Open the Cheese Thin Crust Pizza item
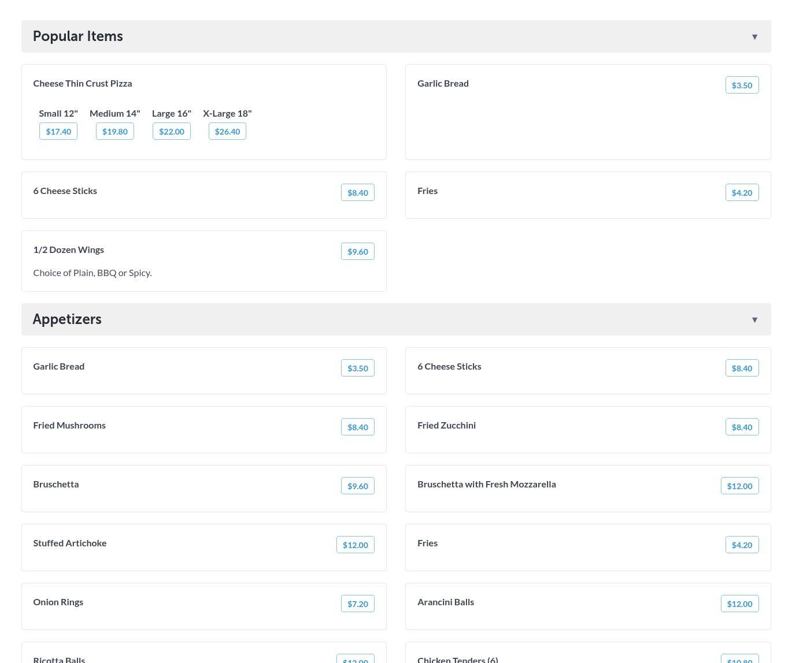The height and width of the screenshot is (663, 792). pyautogui.click(x=83, y=84)
